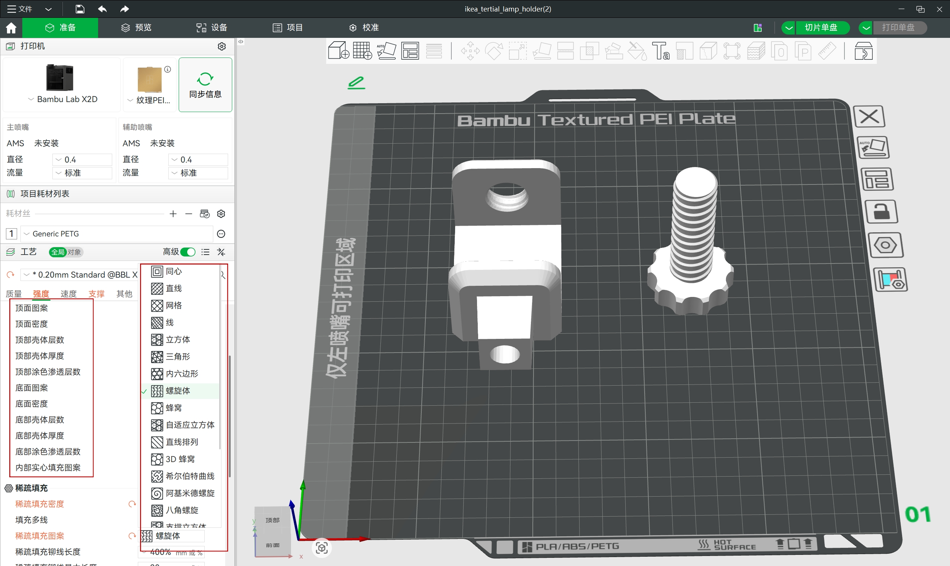950x566 pixels.
Task: Select the Move tool with four arrows
Action: click(x=470, y=51)
